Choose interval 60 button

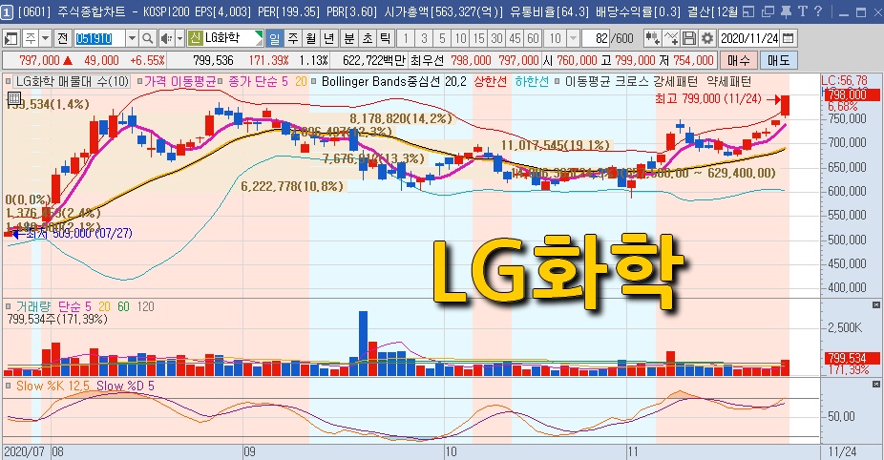point(533,38)
